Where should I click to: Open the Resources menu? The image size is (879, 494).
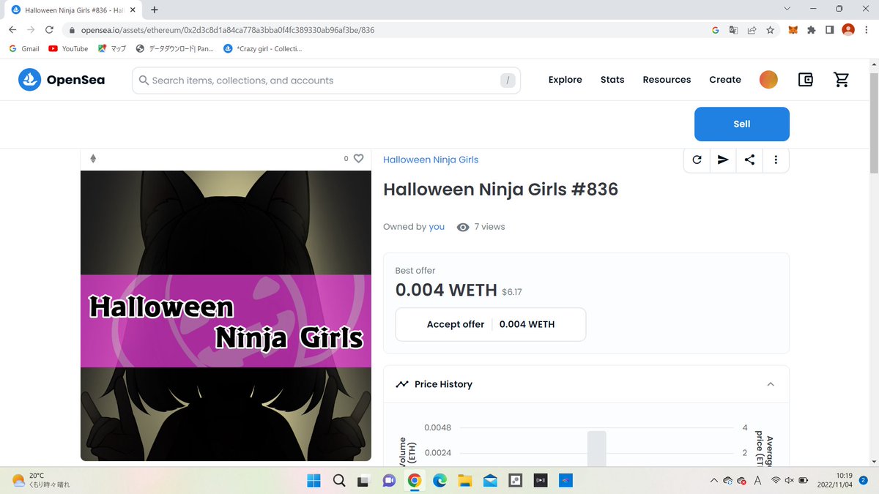[x=667, y=80]
